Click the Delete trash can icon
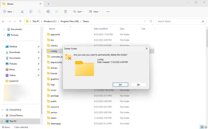 [x=65, y=12]
